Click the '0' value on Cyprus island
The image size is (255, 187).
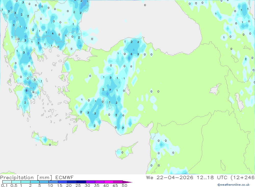click(x=122, y=153)
